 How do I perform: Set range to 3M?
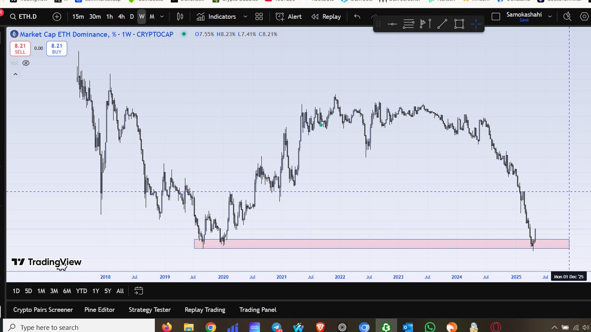click(x=54, y=291)
